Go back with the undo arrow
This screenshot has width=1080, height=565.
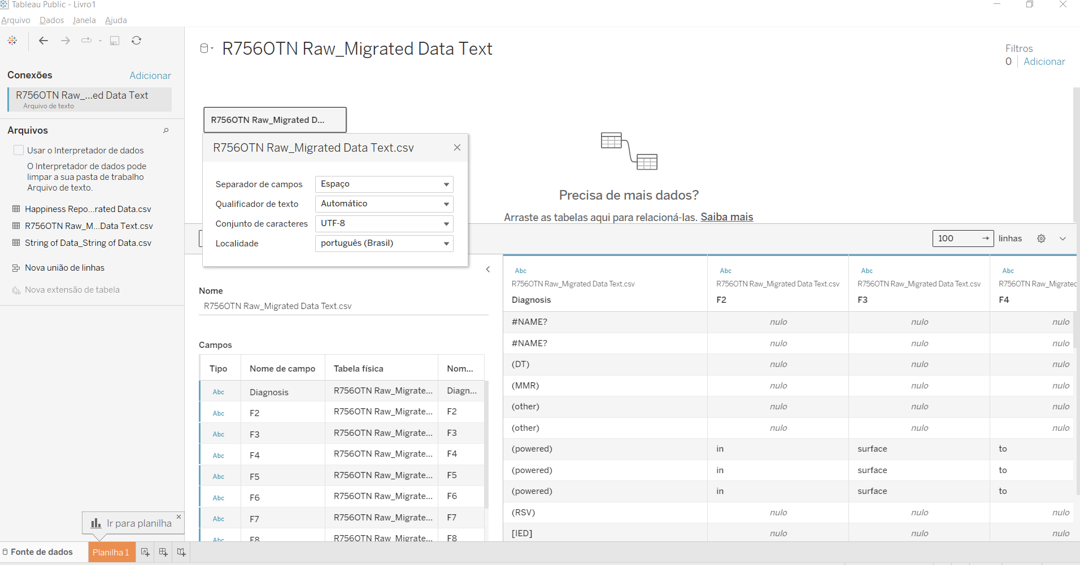pos(43,41)
